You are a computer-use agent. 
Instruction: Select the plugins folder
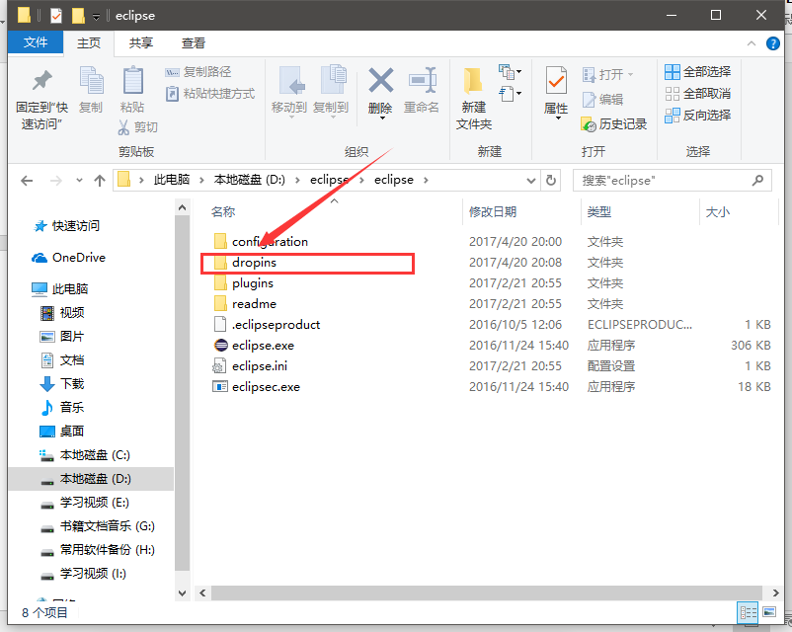tap(244, 283)
